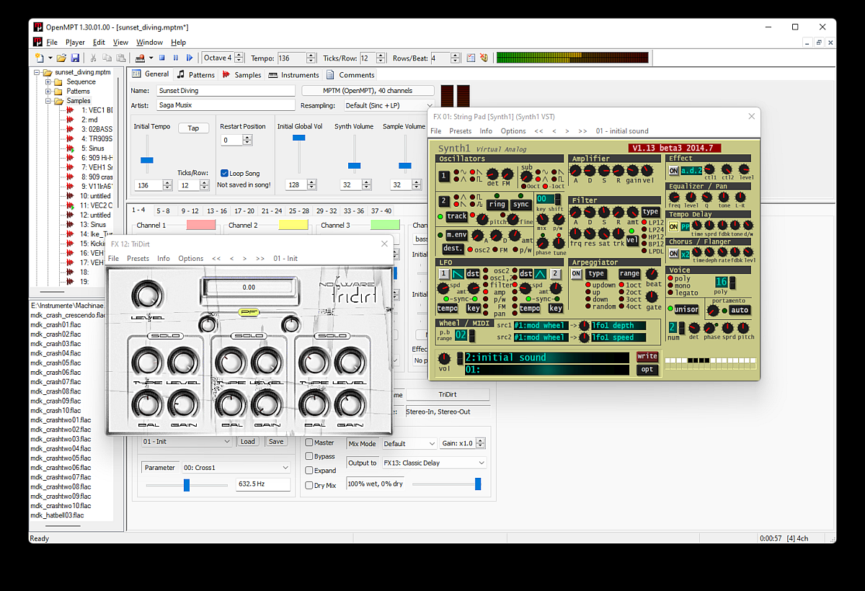Open the 01 - Init preset dropdown
Image resolution: width=865 pixels, height=591 pixels.
pyautogui.click(x=187, y=441)
